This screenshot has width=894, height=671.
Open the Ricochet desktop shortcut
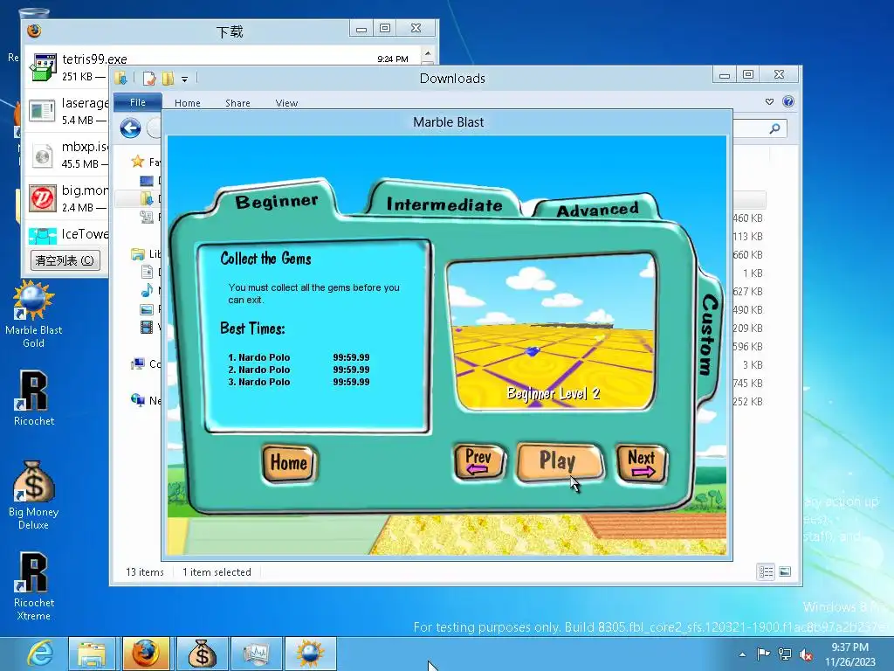[34, 398]
